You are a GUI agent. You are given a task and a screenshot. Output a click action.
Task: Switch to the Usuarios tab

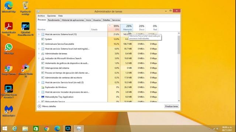pyautogui.click(x=97, y=20)
